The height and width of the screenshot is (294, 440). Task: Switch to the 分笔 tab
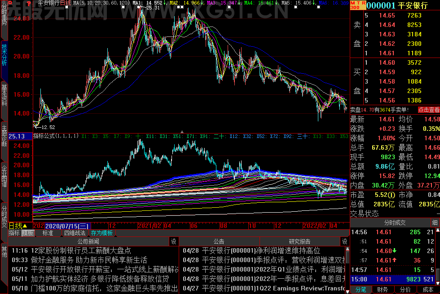(361, 290)
